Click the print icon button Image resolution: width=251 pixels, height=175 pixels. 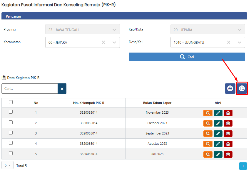pyautogui.click(x=230, y=88)
